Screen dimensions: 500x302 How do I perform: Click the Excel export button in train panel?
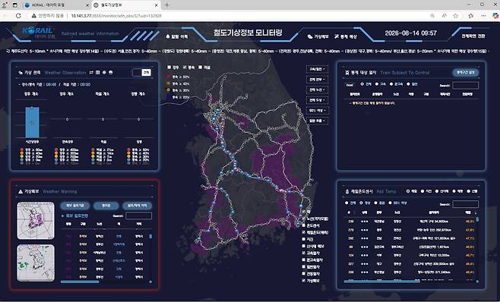[x=350, y=85]
